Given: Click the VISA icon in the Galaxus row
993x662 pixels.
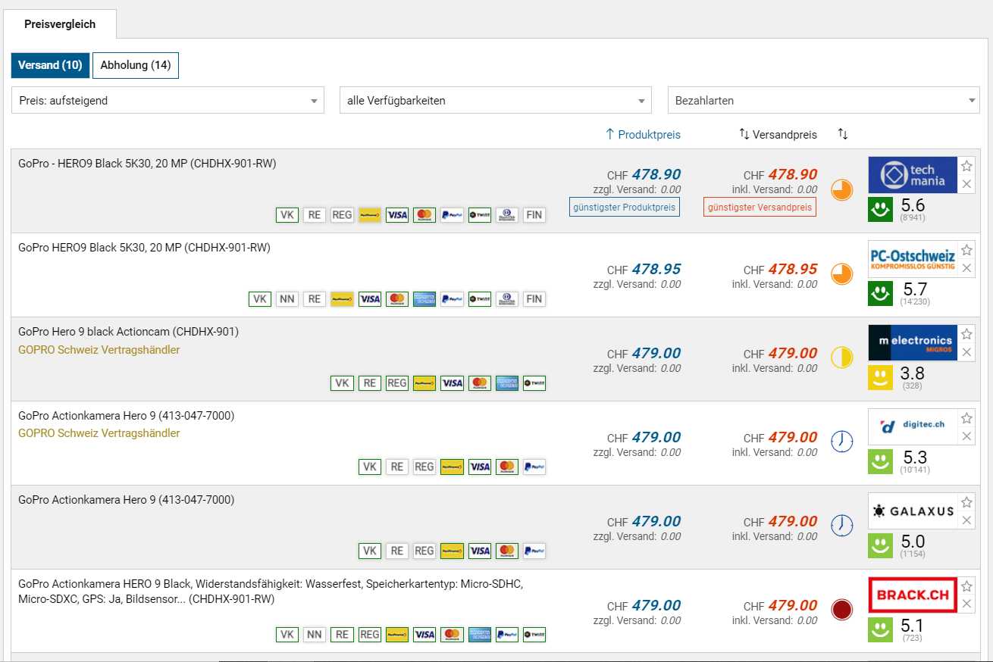Looking at the screenshot, I should click(x=480, y=551).
